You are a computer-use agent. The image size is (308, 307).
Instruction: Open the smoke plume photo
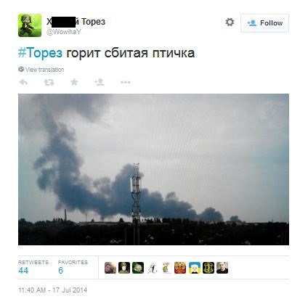click(153, 169)
